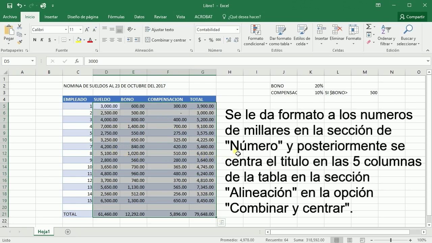Expand Combinar y centrar dropdown arrow
432x243 pixels.
(x=190, y=40)
